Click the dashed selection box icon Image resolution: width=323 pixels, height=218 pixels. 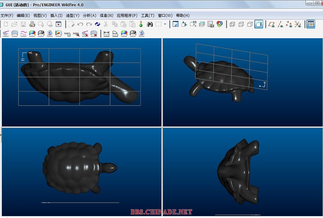point(158,24)
